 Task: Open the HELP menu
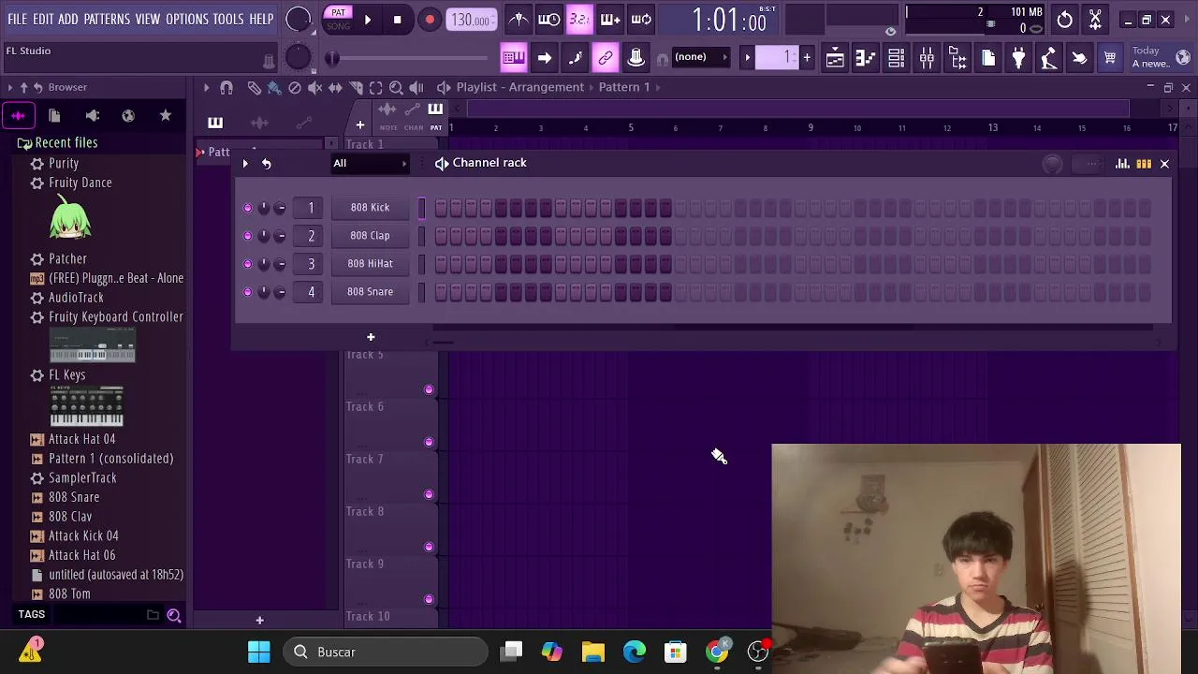point(261,19)
